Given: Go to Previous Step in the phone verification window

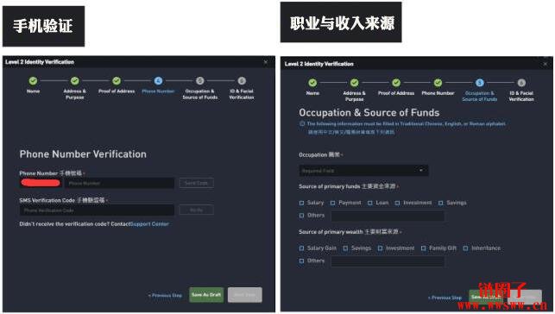Looking at the screenshot, I should (x=166, y=295).
